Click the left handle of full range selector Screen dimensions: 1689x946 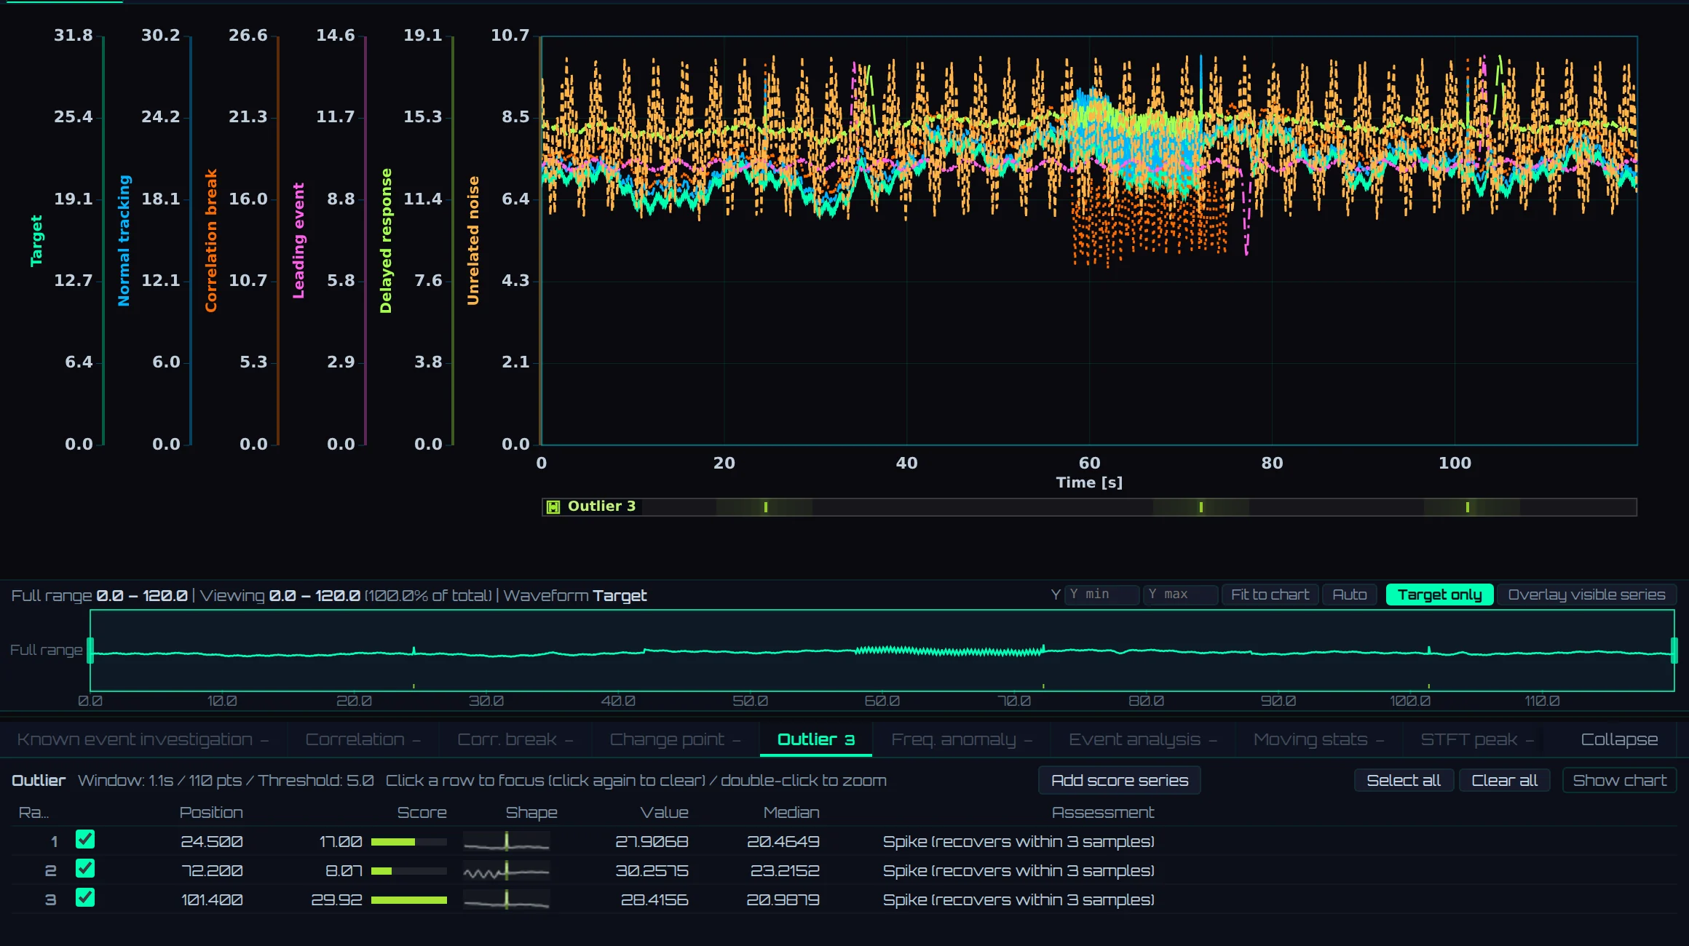pyautogui.click(x=90, y=651)
